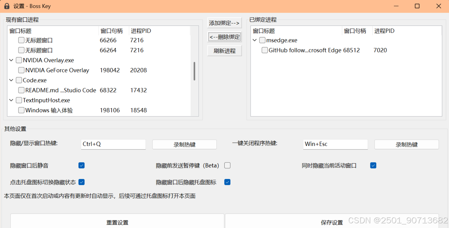Click 添加绑定--> button

click(x=224, y=23)
